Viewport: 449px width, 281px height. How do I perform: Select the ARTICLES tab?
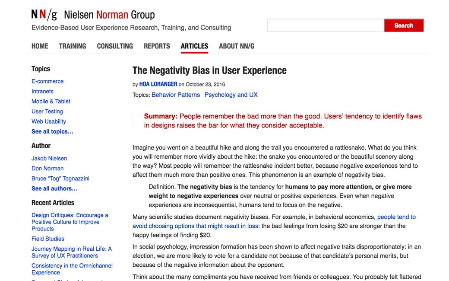point(194,46)
